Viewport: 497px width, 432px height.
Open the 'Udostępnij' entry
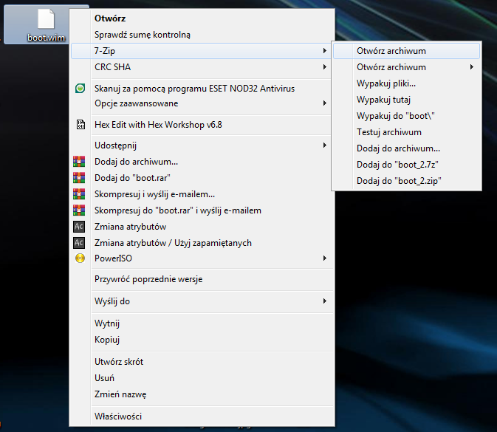pos(202,145)
